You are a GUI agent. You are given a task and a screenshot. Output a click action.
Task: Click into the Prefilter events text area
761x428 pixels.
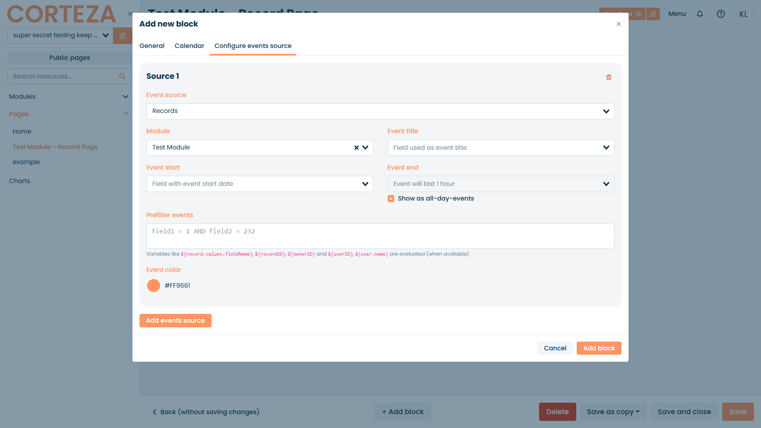click(x=380, y=236)
